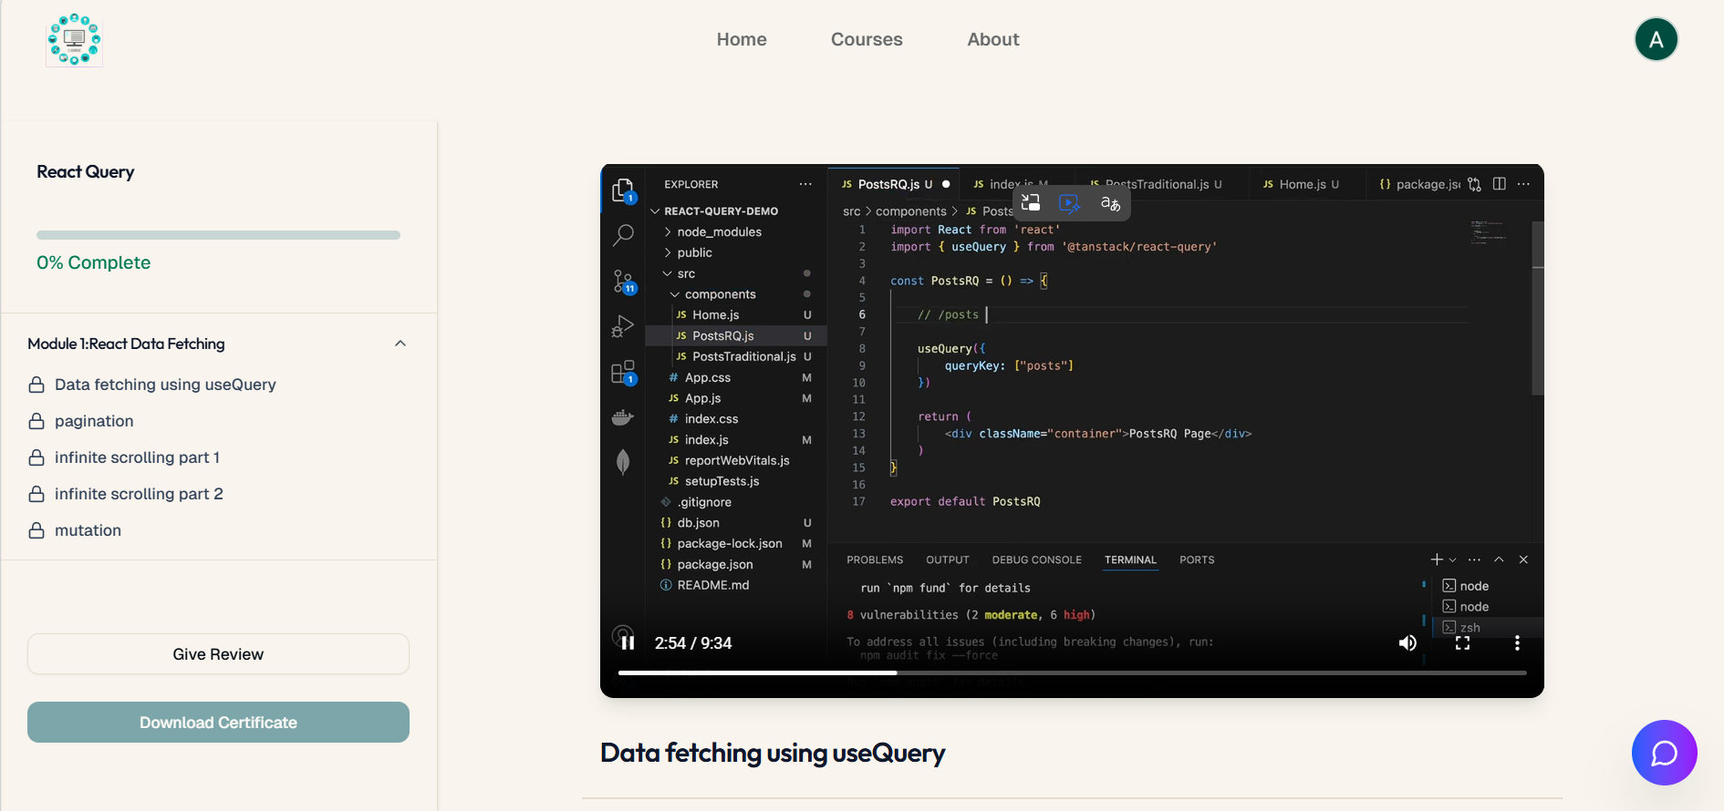Click the picture-in-picture icon on video overlay

[1031, 202]
